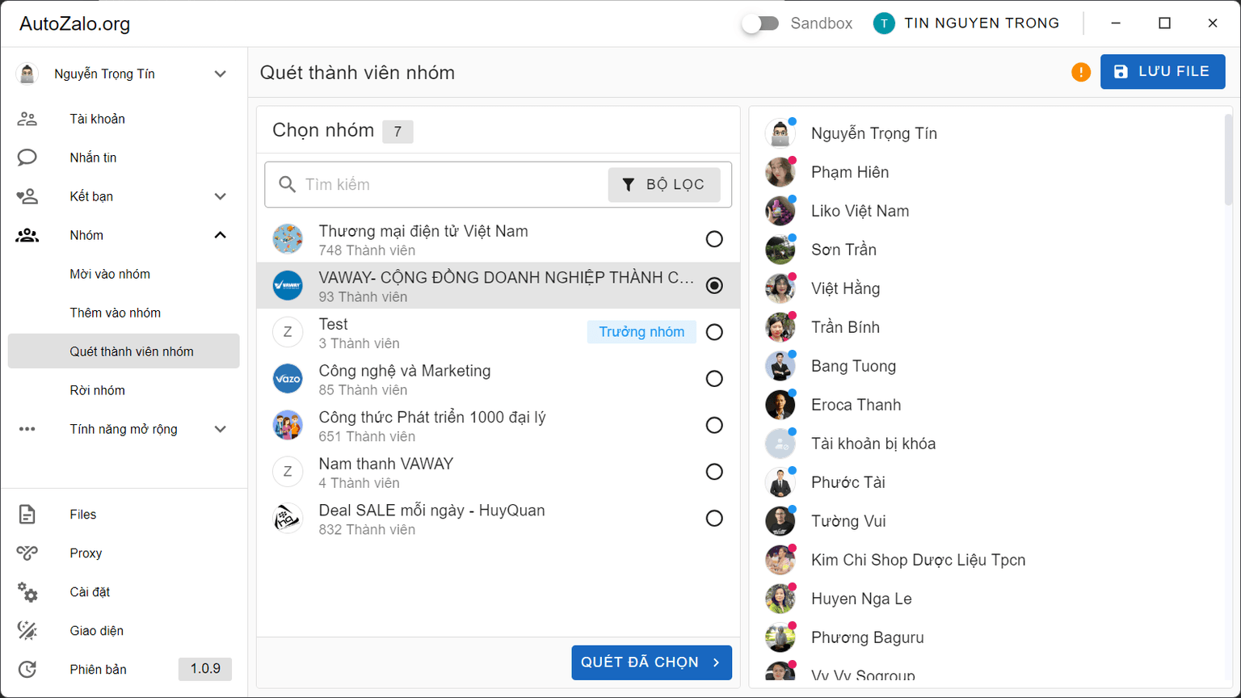Click the Phiên bản update icon

coord(27,670)
